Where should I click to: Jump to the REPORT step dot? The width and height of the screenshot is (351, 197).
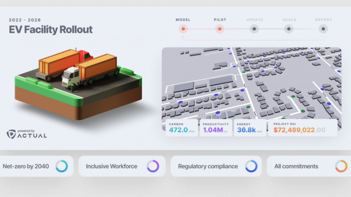point(323,29)
